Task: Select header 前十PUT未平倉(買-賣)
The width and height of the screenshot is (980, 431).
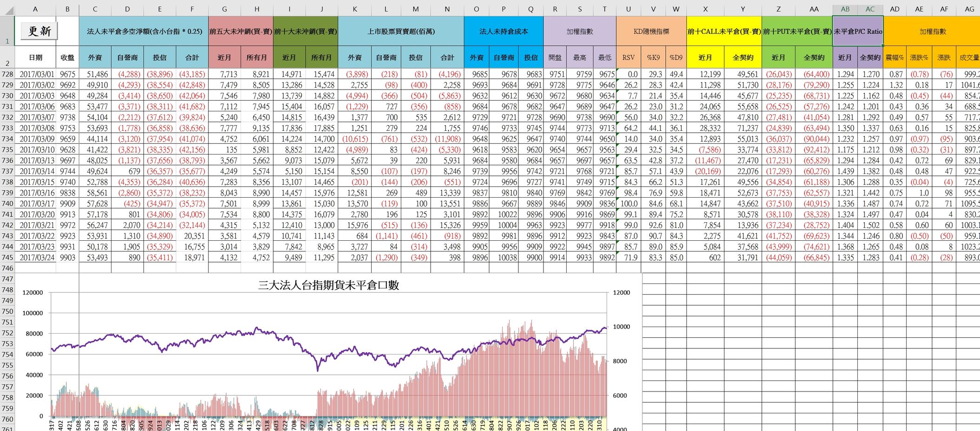Action: [797, 32]
